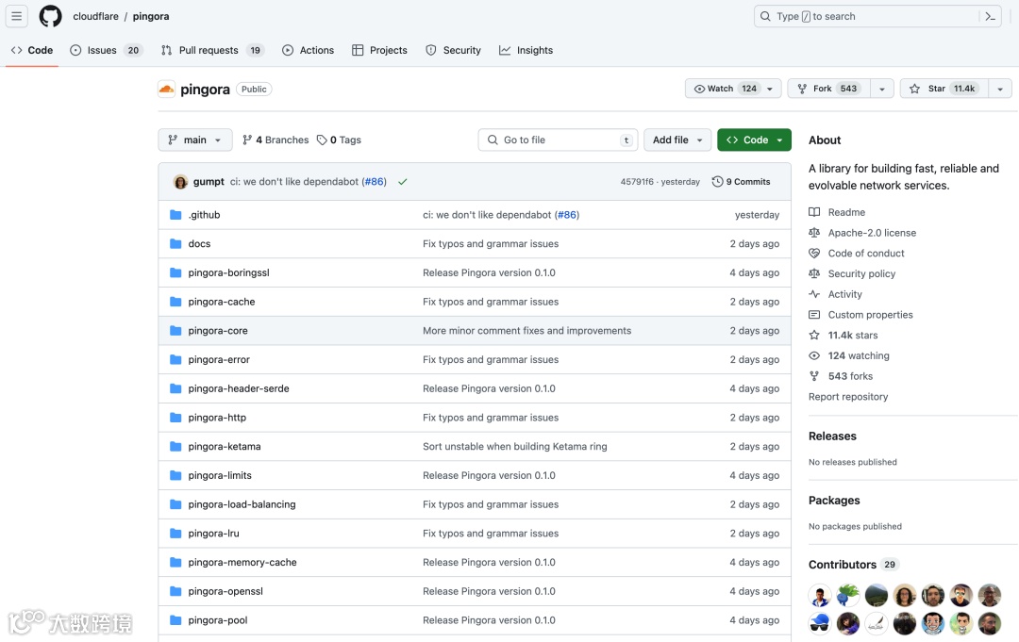The width and height of the screenshot is (1019, 642).
Task: Open 'Sort unstable when building Ketama ring' commit
Action: pos(515,447)
